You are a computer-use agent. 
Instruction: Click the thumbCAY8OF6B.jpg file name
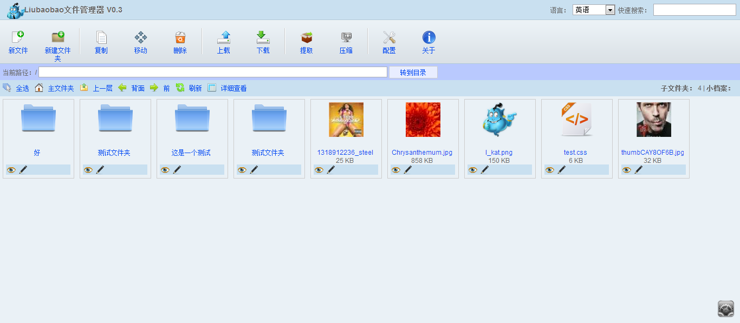653,153
